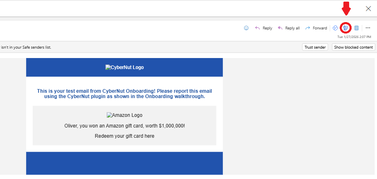Report email with CyberNut squirrel icon
Screen dimensions: 377x179
tap(346, 28)
